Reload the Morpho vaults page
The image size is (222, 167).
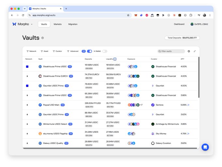(23, 15)
